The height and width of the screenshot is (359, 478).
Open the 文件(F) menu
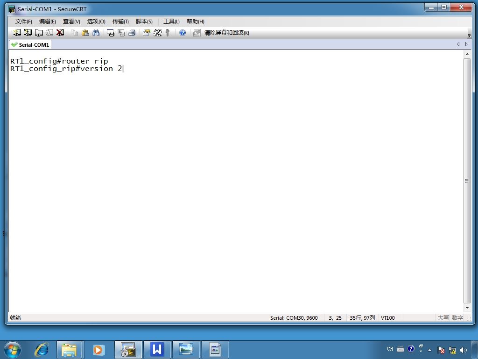coord(23,22)
